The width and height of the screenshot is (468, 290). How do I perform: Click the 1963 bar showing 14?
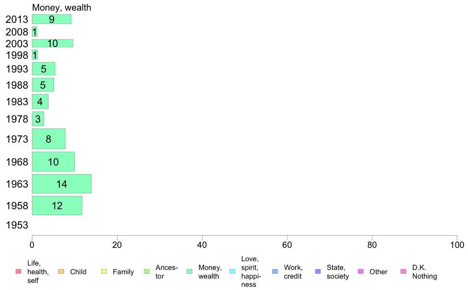click(62, 184)
